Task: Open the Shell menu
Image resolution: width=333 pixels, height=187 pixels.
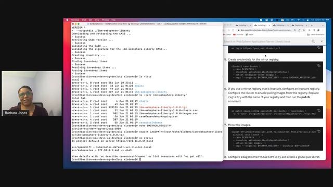Action: click(84, 20)
